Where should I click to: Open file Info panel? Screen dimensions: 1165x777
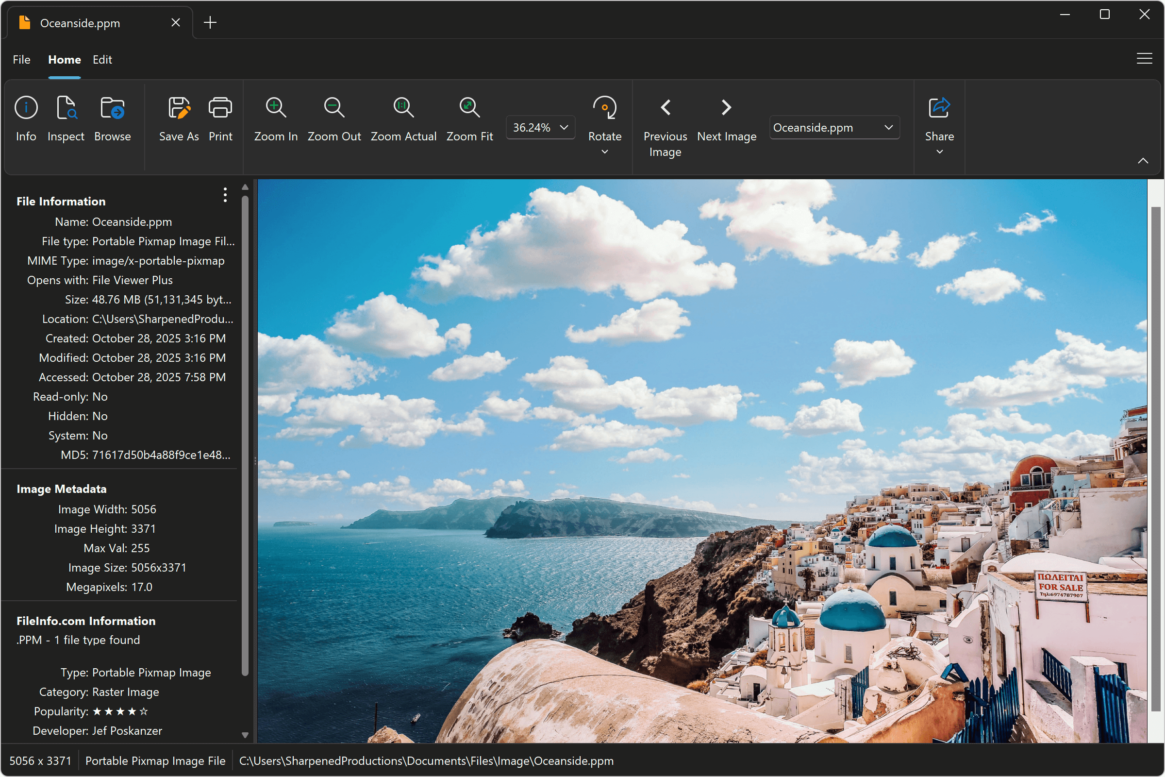tap(25, 118)
